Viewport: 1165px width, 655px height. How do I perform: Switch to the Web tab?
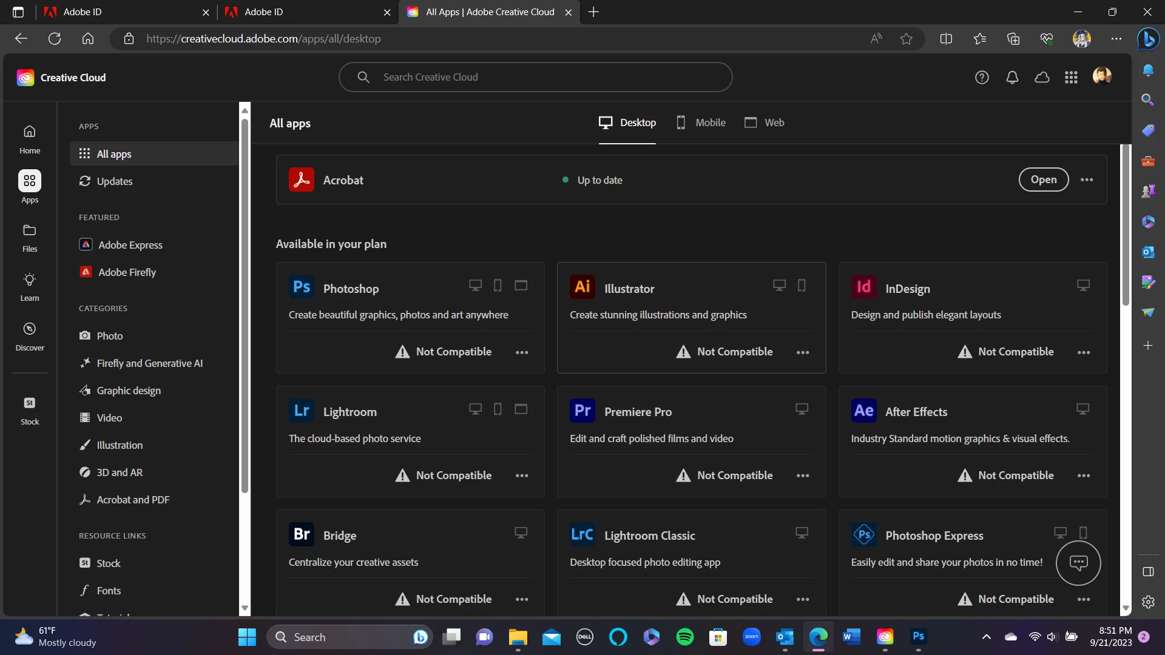(x=765, y=123)
